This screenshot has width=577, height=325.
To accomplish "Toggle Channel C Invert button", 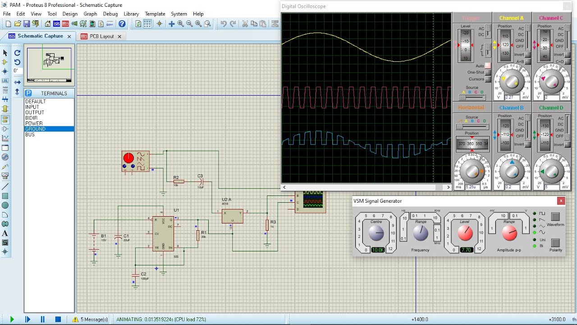I will click(x=568, y=55).
